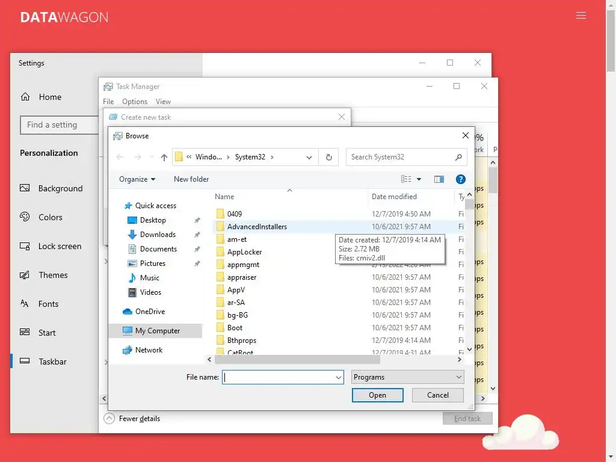Expand chevron after System32 in address bar

click(272, 157)
